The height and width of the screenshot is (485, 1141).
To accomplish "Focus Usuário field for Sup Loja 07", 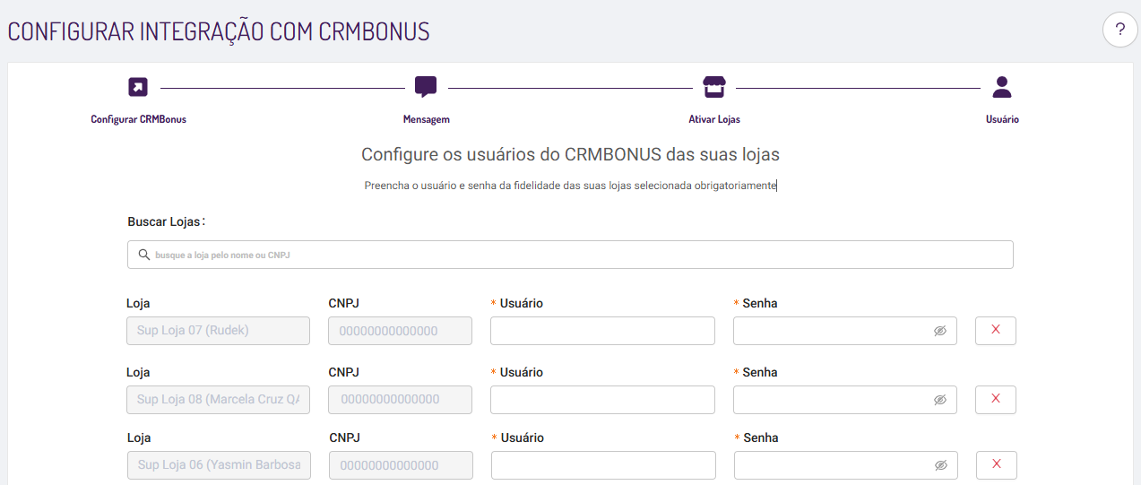I will [602, 331].
